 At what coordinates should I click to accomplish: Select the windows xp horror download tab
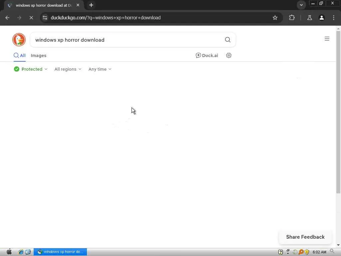[44, 5]
